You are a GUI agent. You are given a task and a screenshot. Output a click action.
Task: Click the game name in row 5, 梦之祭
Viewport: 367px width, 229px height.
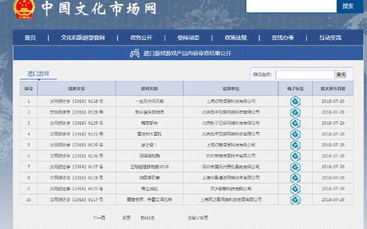149,145
